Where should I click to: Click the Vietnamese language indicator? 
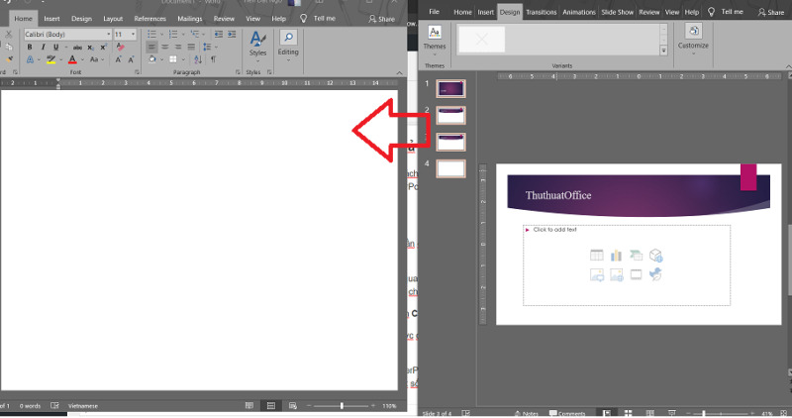(x=83, y=406)
